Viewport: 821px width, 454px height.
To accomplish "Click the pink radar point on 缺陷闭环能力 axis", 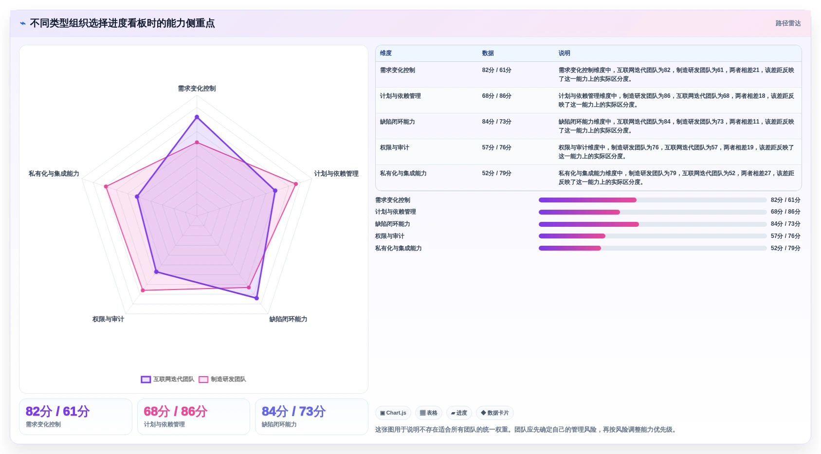I will [249, 288].
